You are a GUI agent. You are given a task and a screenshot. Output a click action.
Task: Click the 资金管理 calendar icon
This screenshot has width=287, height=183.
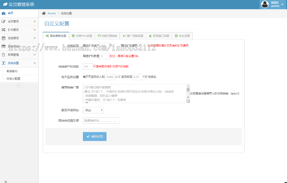(4, 38)
